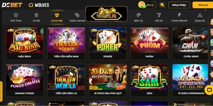Click the search magnifier icon
The height and width of the screenshot is (106, 213).
[162, 5]
